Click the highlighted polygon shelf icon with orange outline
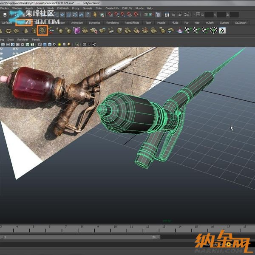255x255 pixels. [42, 30]
